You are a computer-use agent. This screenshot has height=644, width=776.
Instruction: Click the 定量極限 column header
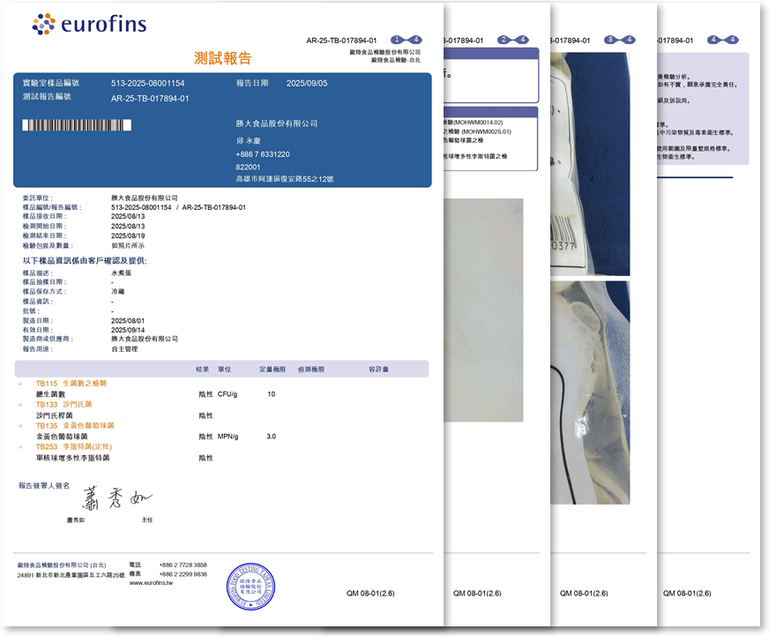272,369
